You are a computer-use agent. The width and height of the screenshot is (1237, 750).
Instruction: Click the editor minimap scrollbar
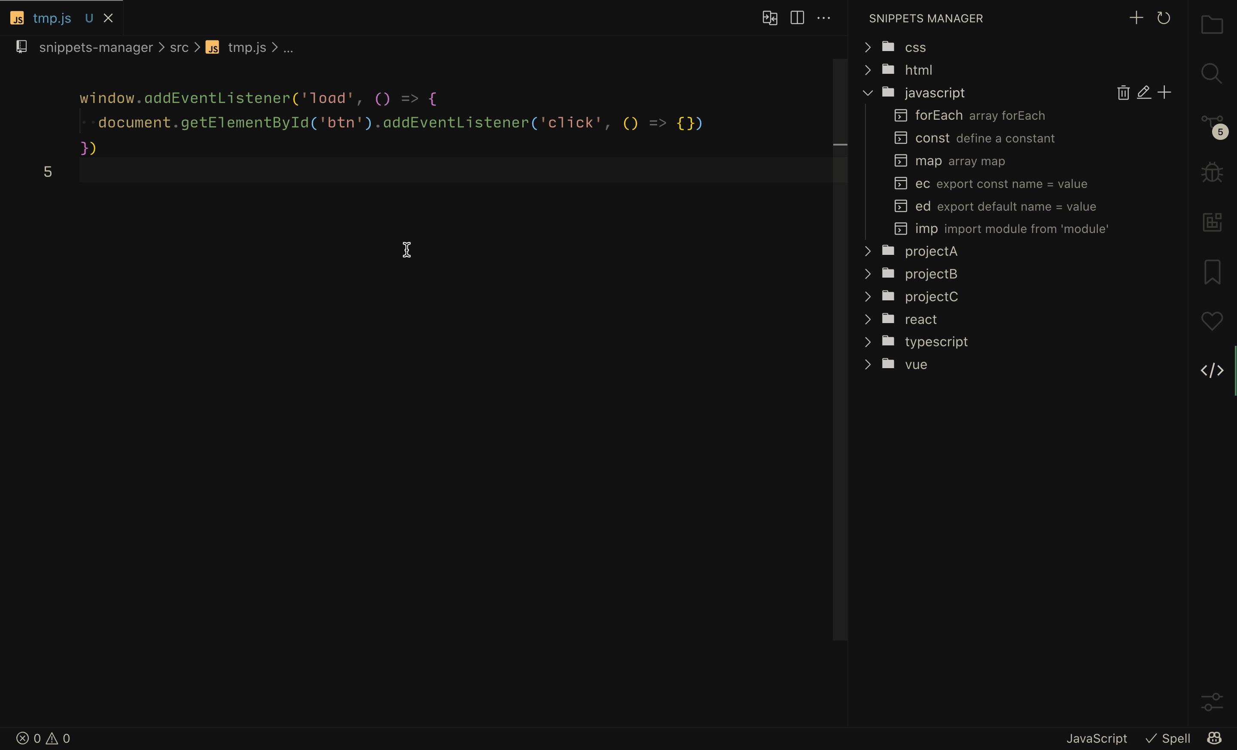tap(840, 349)
